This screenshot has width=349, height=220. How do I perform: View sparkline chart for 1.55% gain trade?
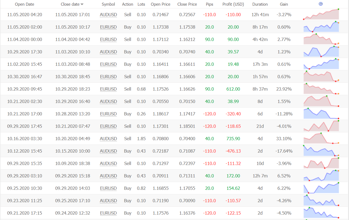321,101
